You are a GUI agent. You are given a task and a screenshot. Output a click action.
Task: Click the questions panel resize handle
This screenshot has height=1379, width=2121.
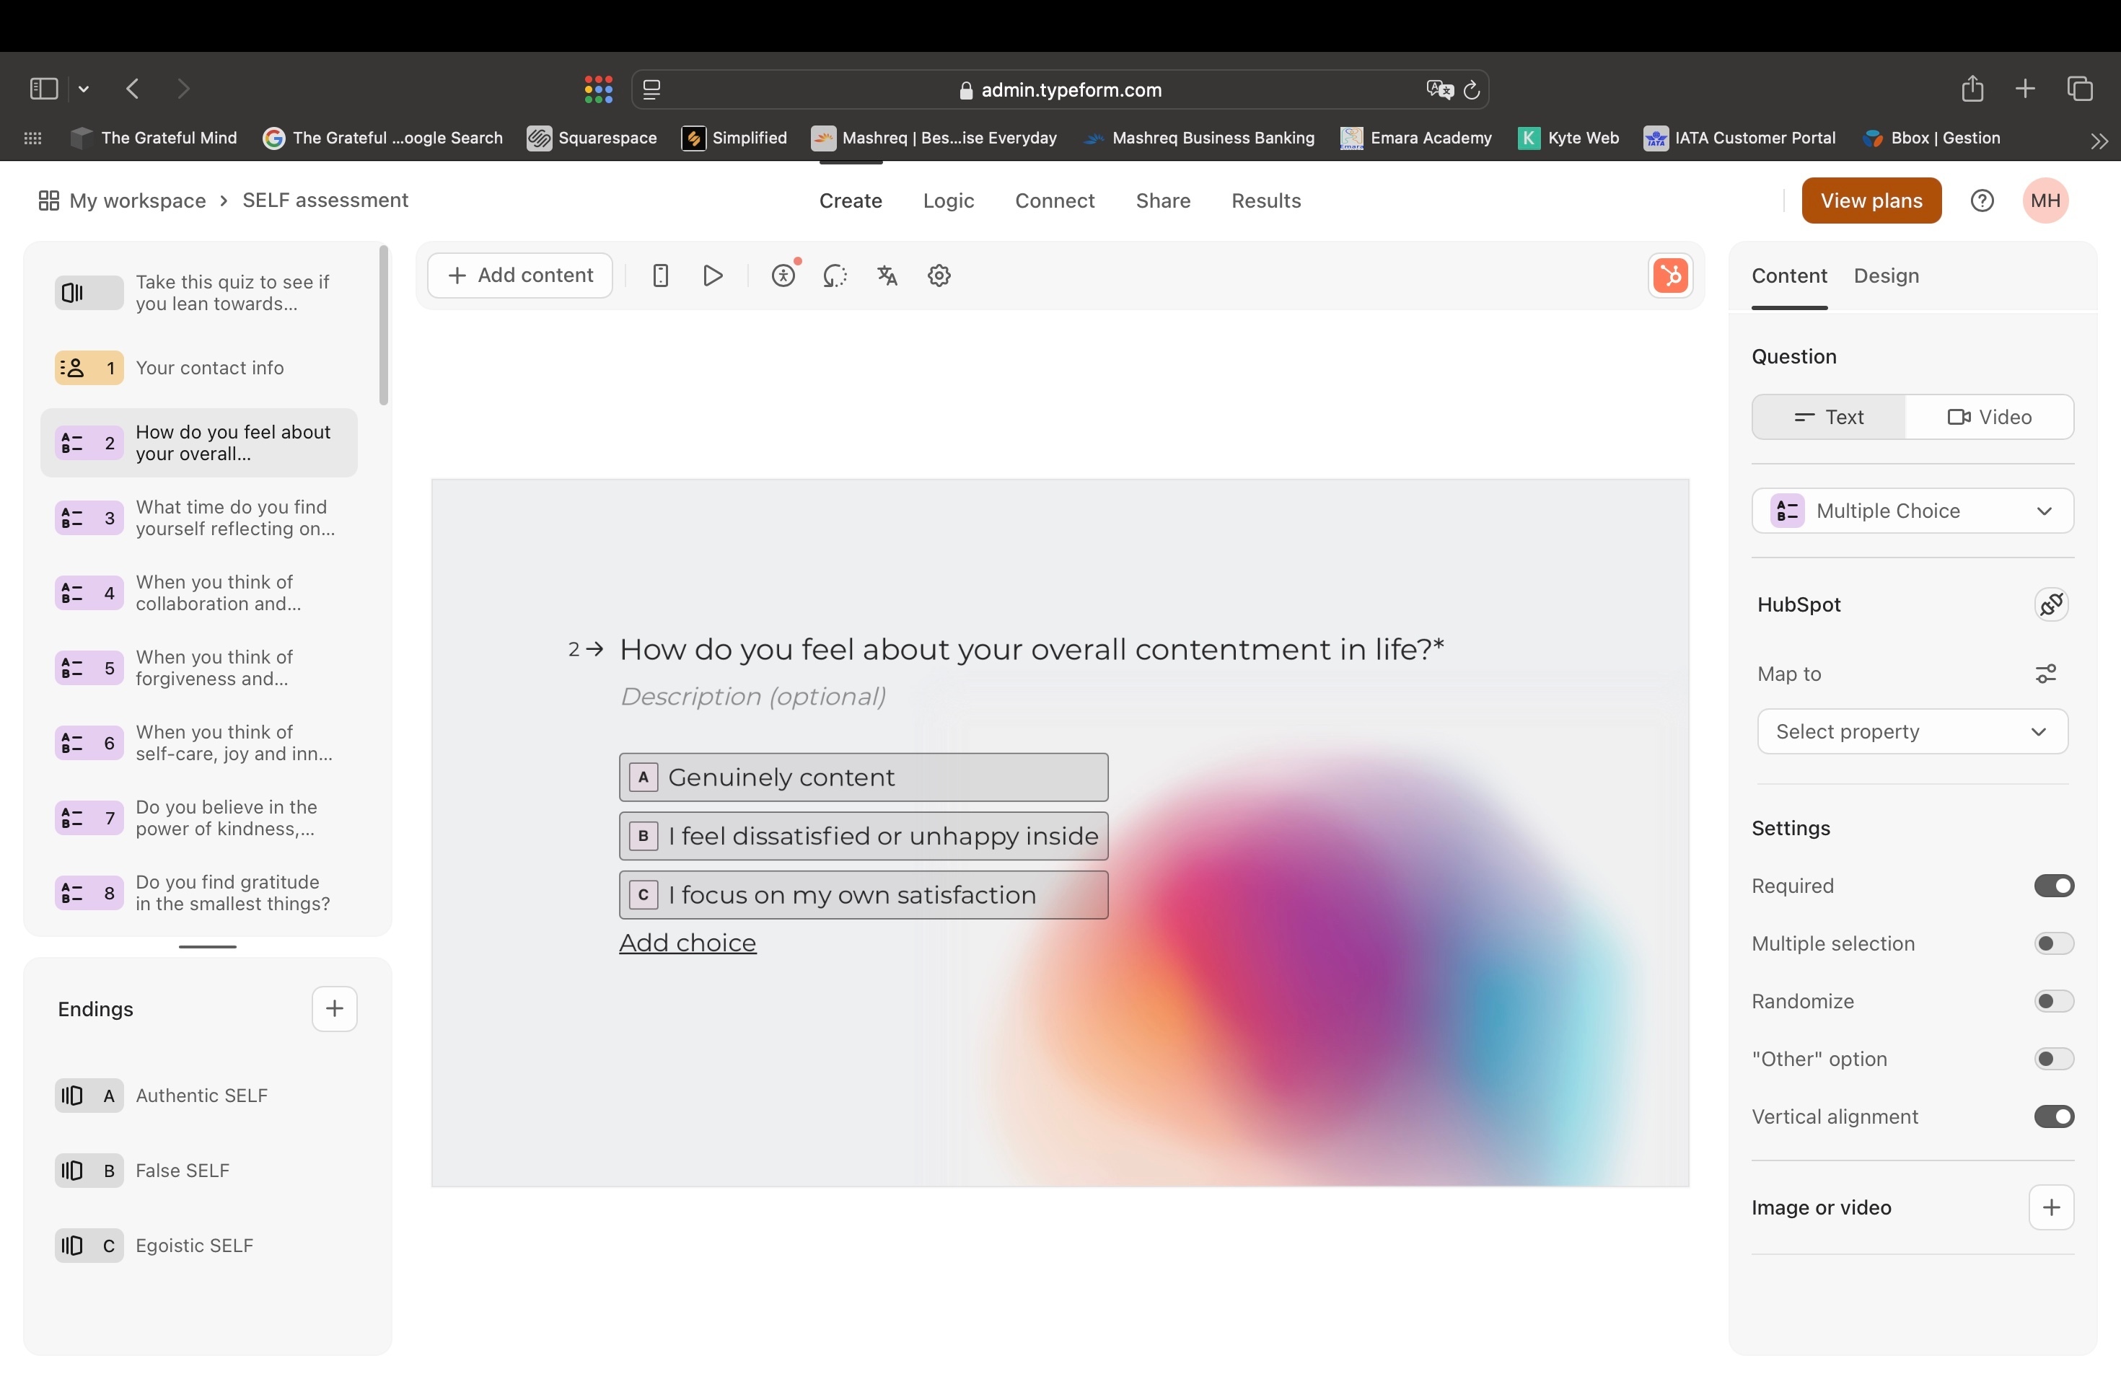pyautogui.click(x=207, y=946)
